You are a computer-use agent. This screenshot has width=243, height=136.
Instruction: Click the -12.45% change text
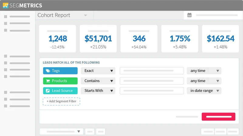57,47
